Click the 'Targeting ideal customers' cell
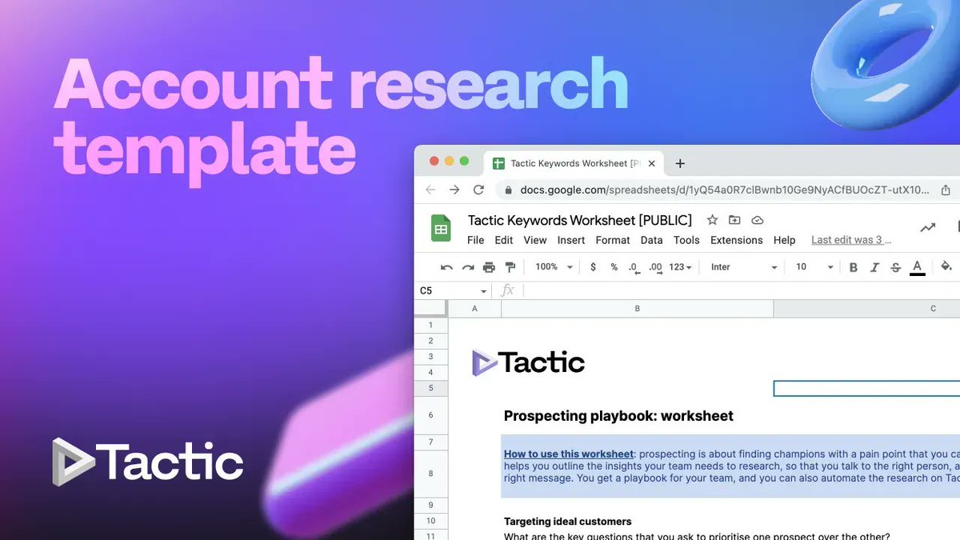960x540 pixels. coord(567,522)
